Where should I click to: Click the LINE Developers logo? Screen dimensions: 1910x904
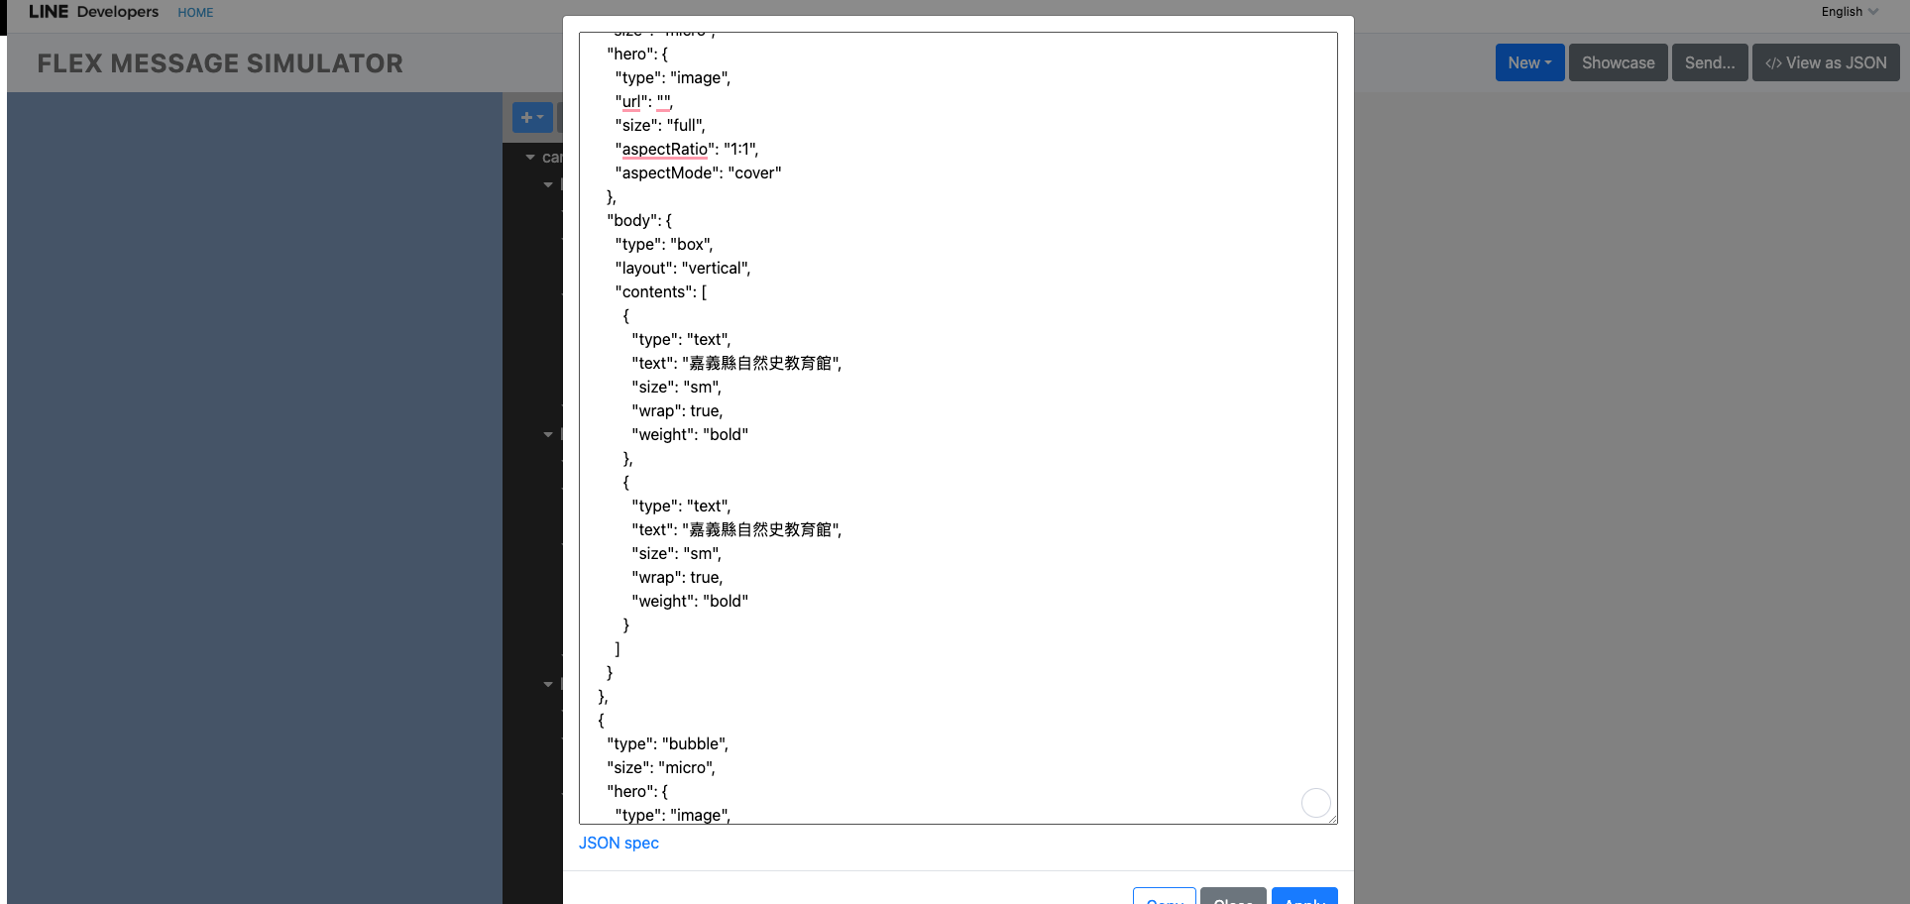93,12
